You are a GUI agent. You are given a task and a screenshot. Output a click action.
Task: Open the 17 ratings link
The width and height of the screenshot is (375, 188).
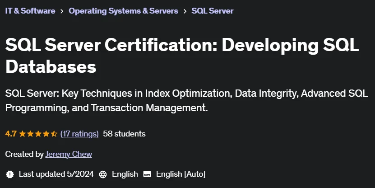[x=79, y=134]
